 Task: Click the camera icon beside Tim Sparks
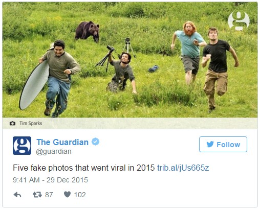pos(12,123)
